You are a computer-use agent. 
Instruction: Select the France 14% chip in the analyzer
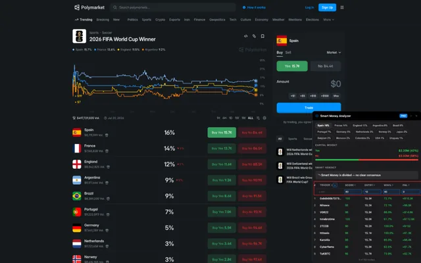341,126
